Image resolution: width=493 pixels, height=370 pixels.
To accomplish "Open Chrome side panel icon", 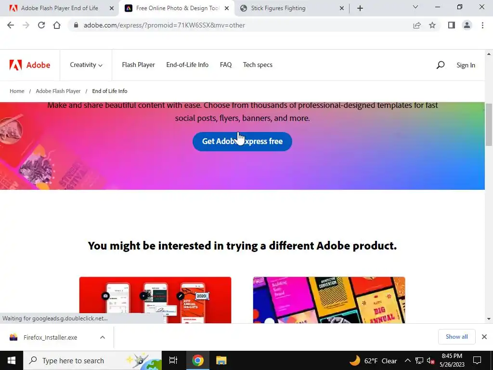I will point(452,25).
